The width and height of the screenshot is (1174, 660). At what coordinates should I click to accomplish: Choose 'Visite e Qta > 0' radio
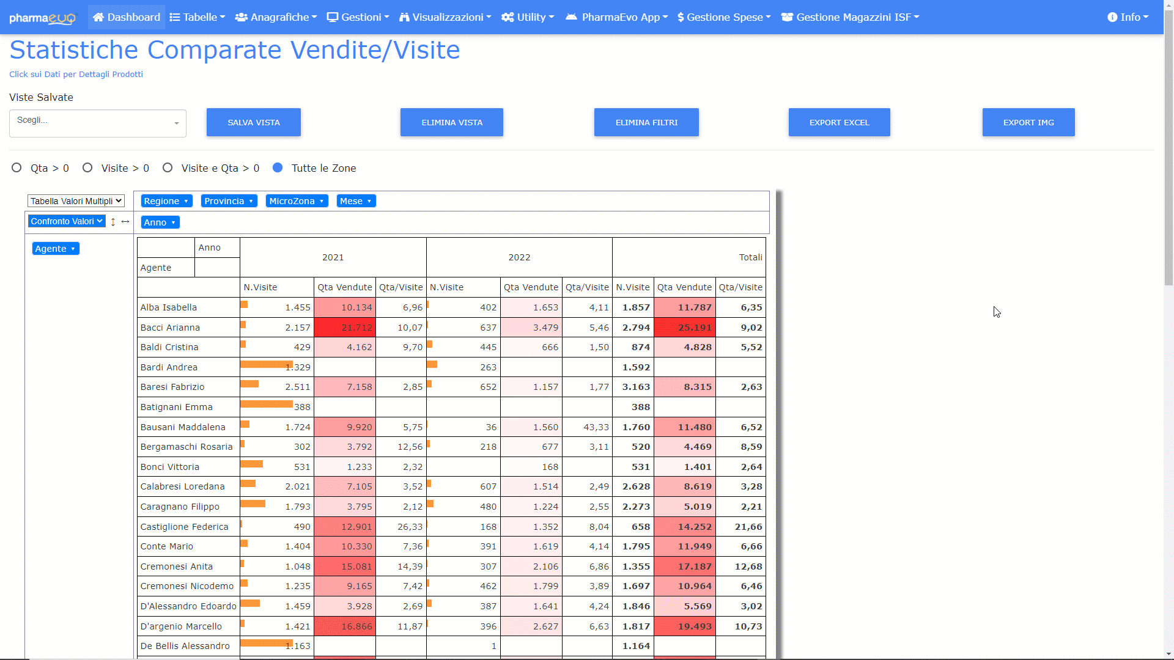click(x=168, y=167)
